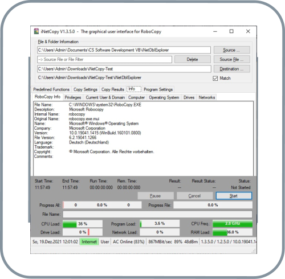The width and height of the screenshot is (285, 279).
Task: Click the combined destination path label
Action: [89, 77]
